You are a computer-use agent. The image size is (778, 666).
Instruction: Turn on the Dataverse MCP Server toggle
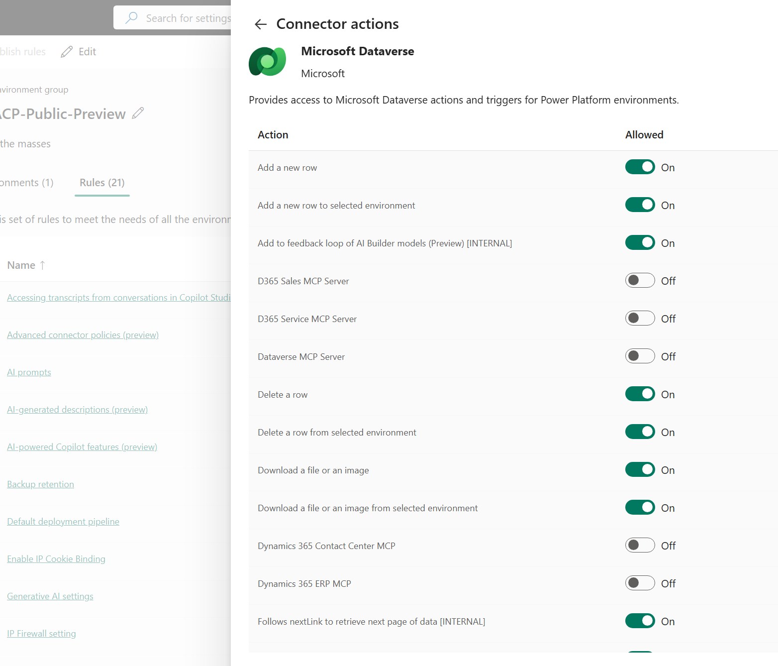[640, 356]
